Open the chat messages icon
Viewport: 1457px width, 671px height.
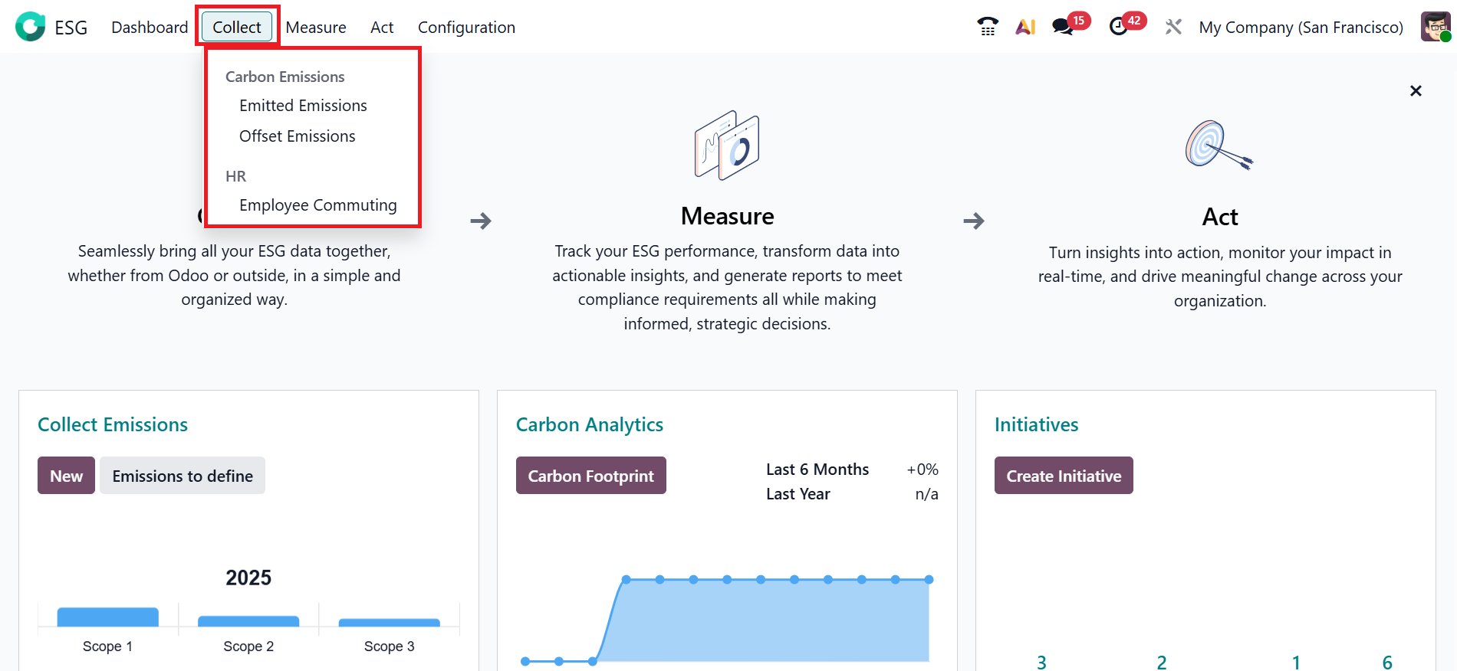tap(1063, 27)
